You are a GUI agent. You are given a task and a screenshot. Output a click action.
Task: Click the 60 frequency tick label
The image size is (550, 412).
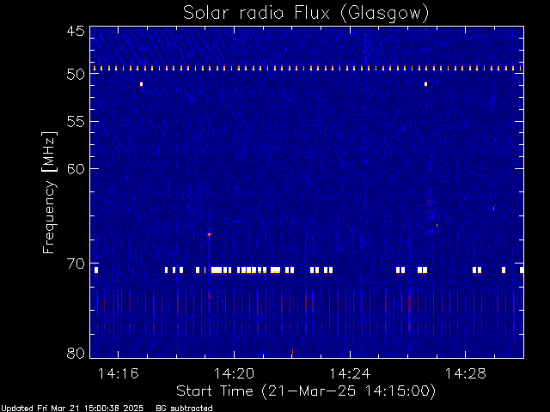click(76, 169)
